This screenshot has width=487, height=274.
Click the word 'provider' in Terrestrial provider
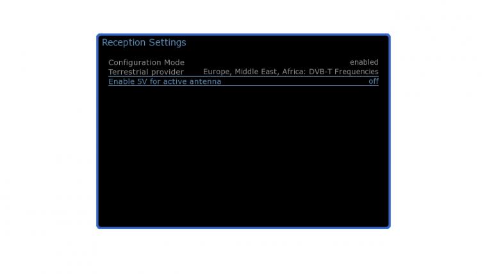(x=170, y=72)
